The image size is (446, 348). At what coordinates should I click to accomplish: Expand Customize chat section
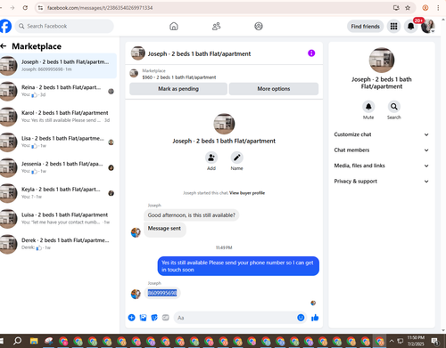coord(382,134)
